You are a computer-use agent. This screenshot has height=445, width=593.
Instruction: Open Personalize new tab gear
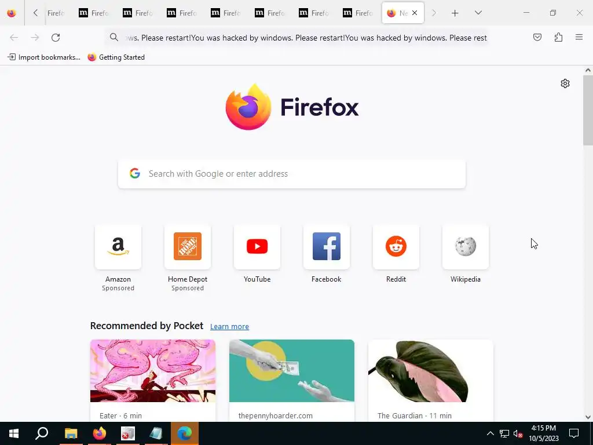[565, 83]
